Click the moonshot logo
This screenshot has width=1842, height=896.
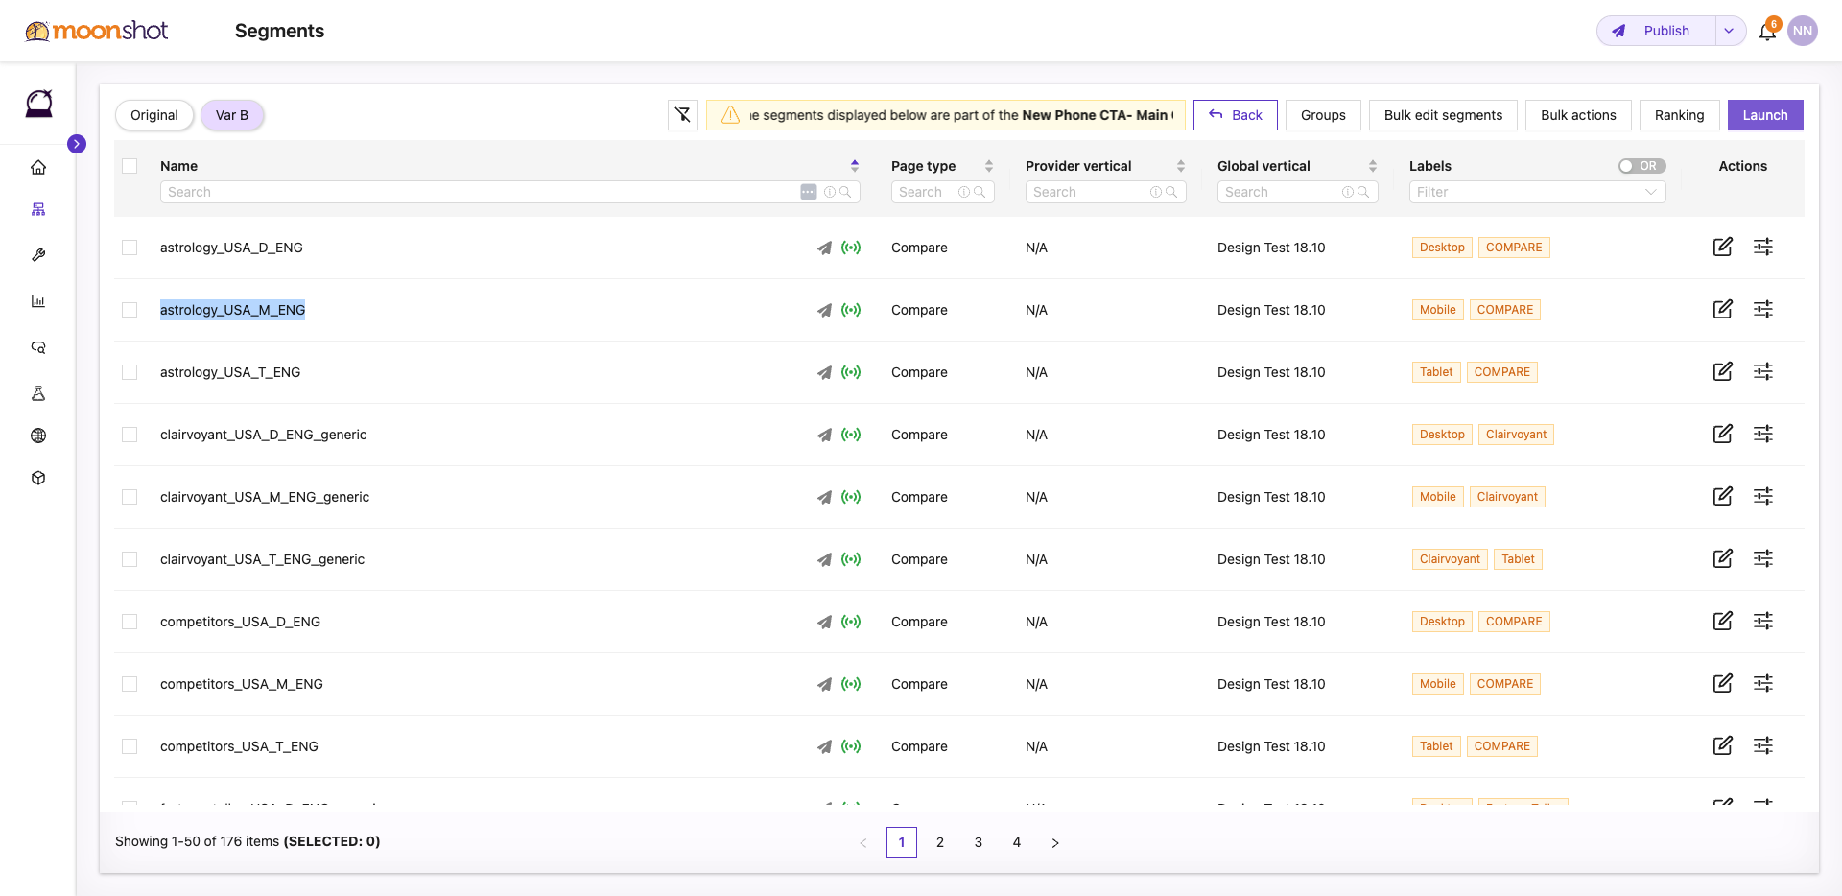point(96,31)
